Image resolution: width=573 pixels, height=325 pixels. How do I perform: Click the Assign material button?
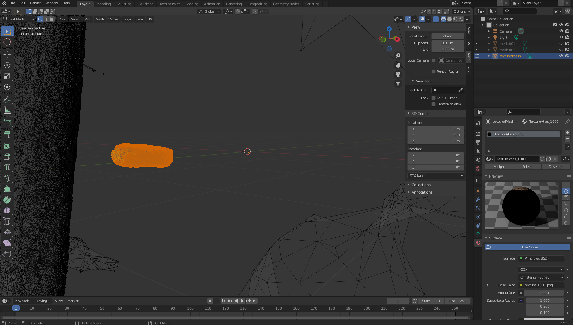coord(499,167)
